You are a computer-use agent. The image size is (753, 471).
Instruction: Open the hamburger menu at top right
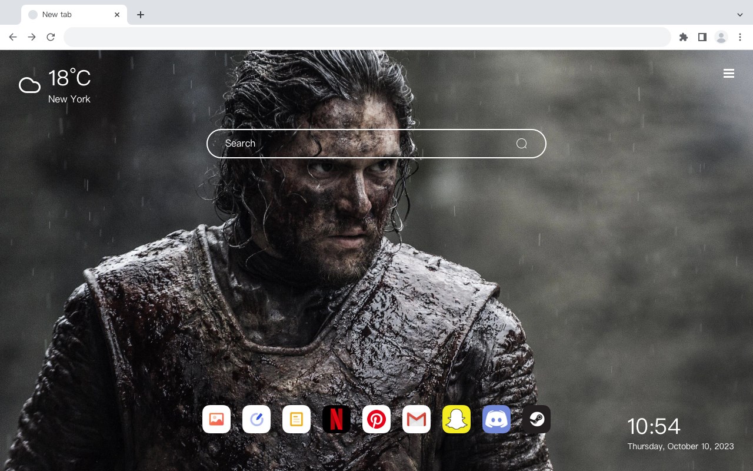point(729,74)
